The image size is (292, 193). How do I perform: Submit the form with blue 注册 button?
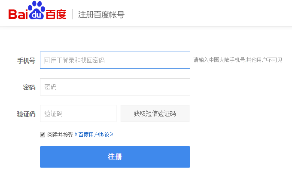[115, 157]
